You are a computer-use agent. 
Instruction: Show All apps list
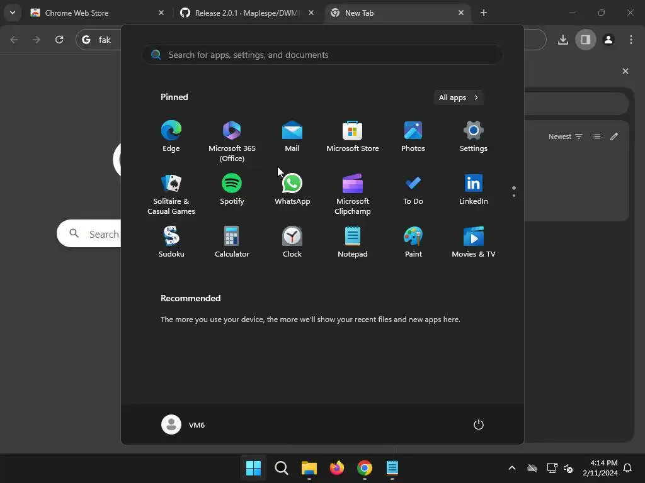pos(459,97)
